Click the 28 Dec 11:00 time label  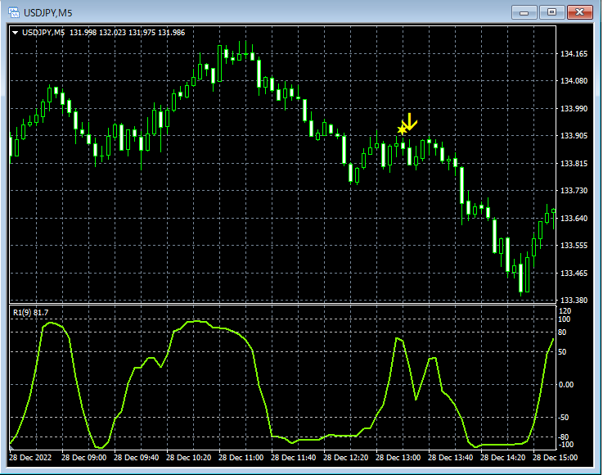[x=241, y=458]
